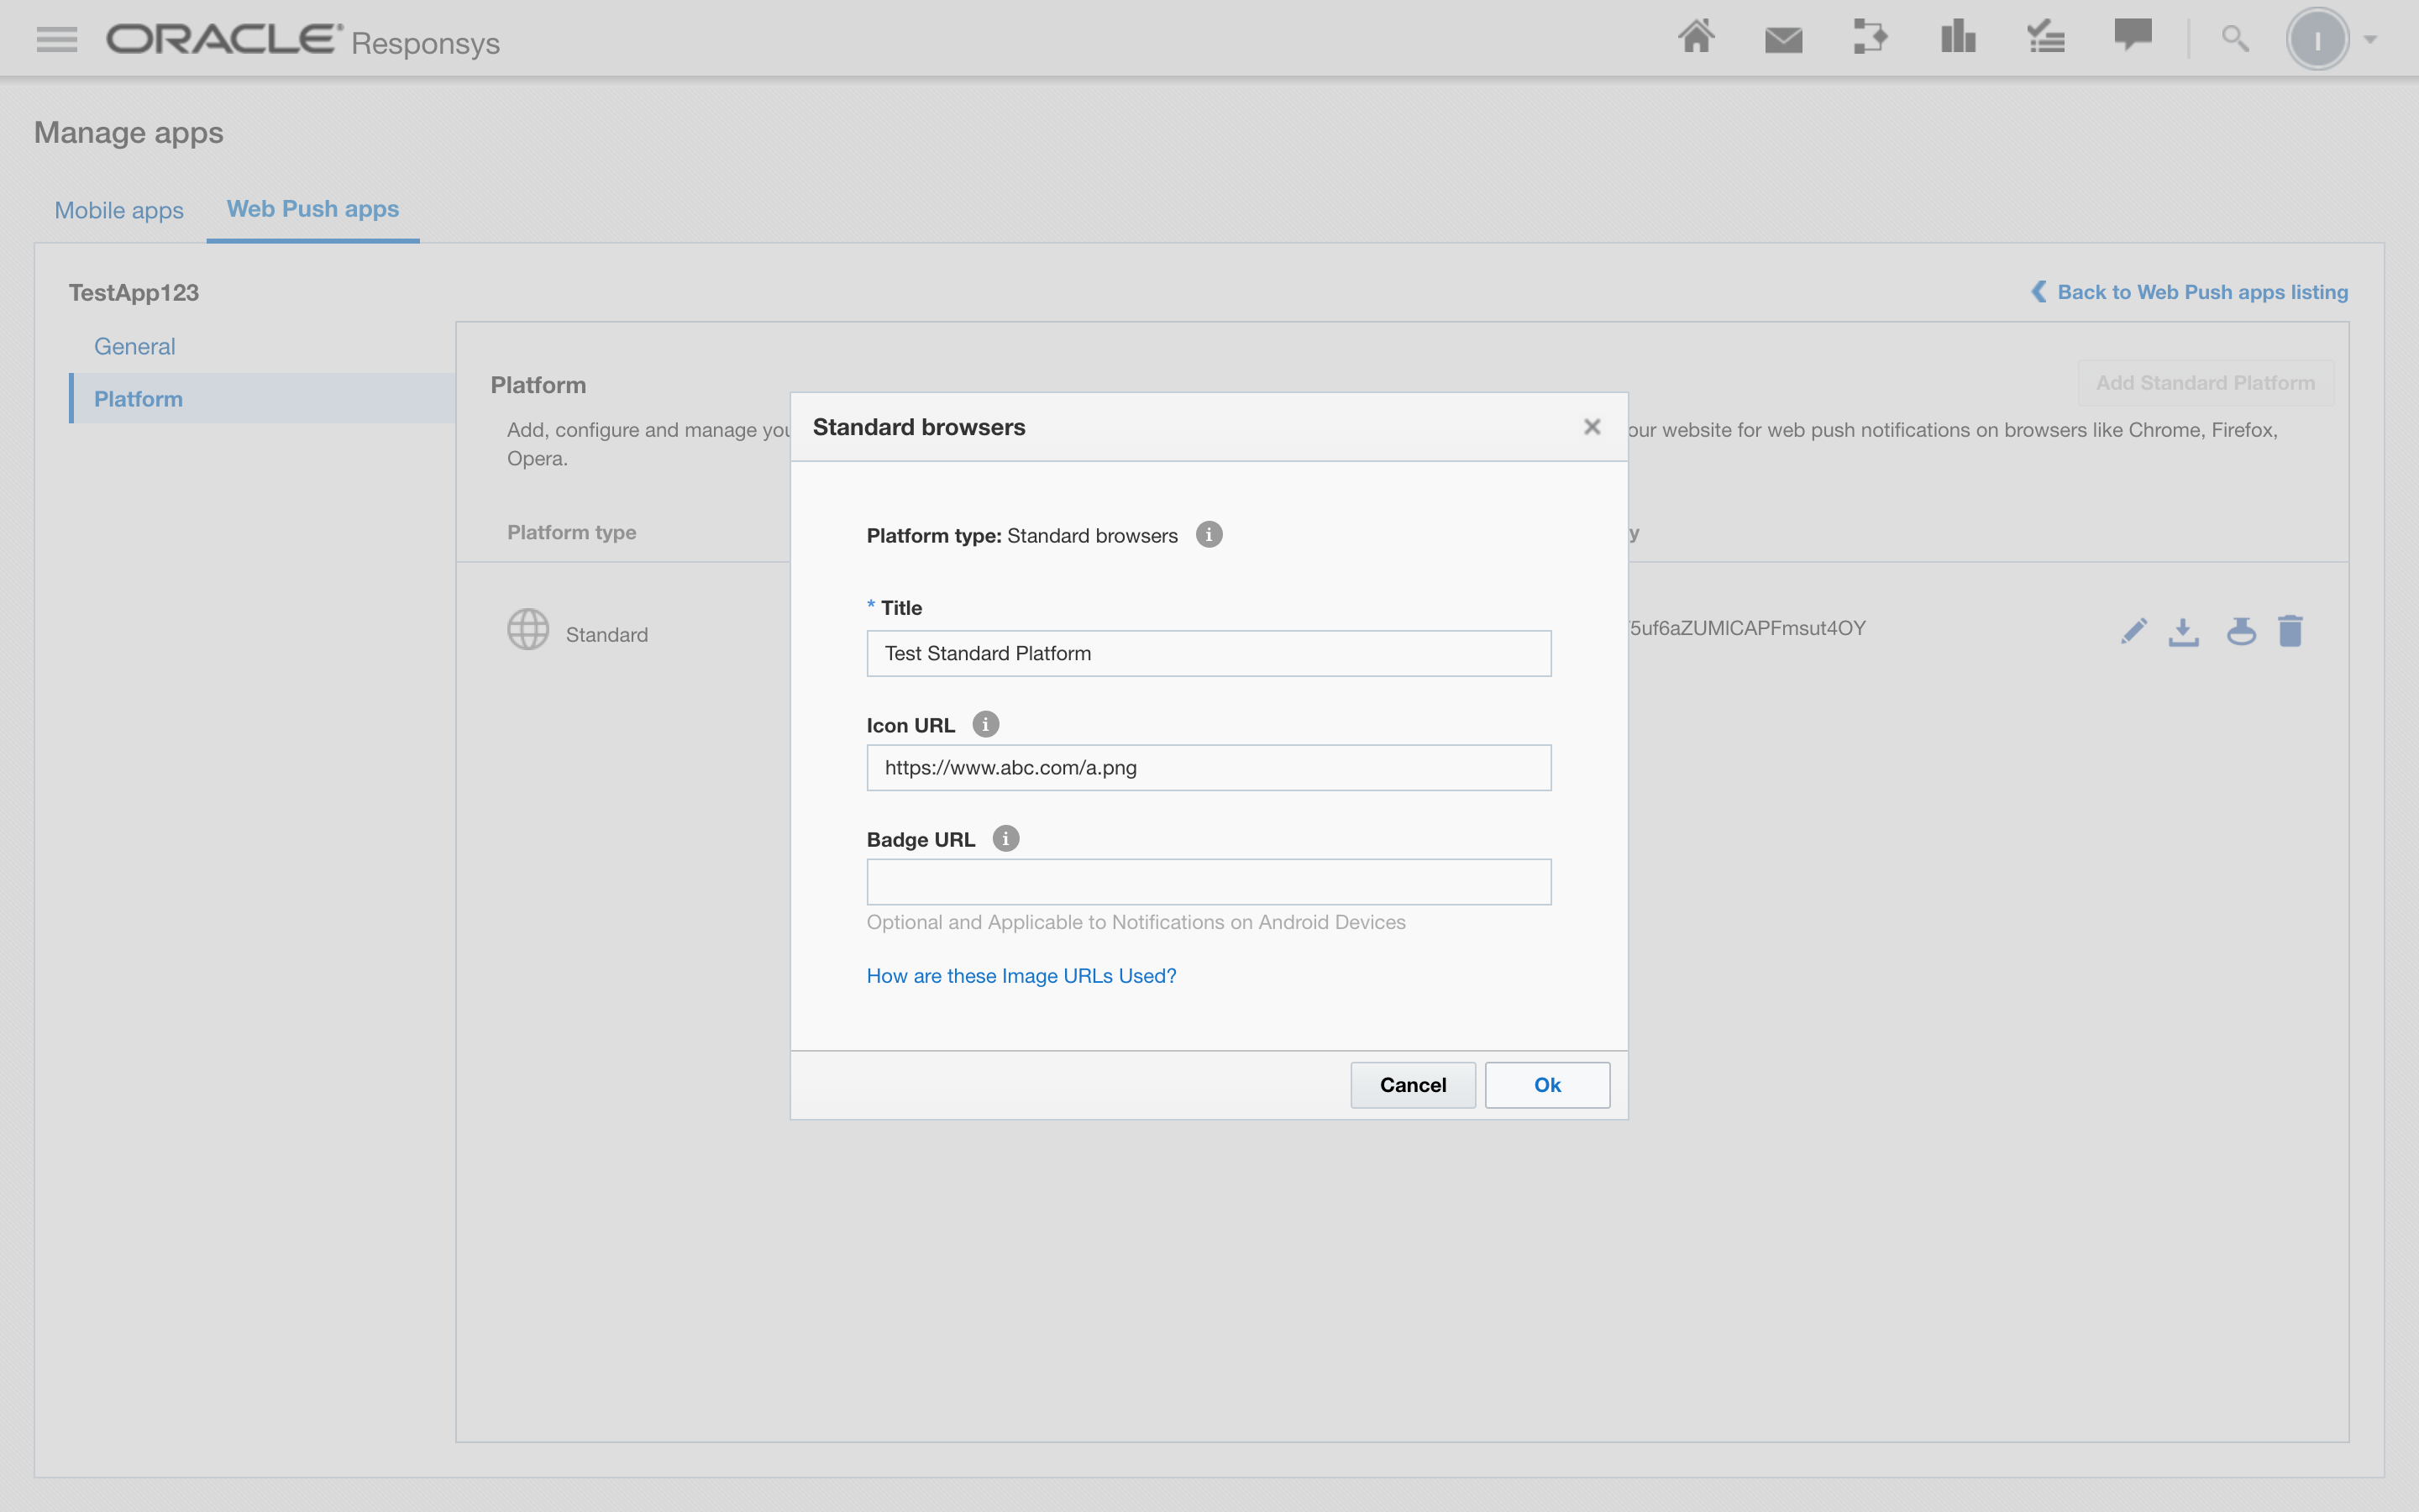Viewport: 2419px width, 1512px height.
Task: Click into the Badge URL field
Action: click(x=1208, y=882)
